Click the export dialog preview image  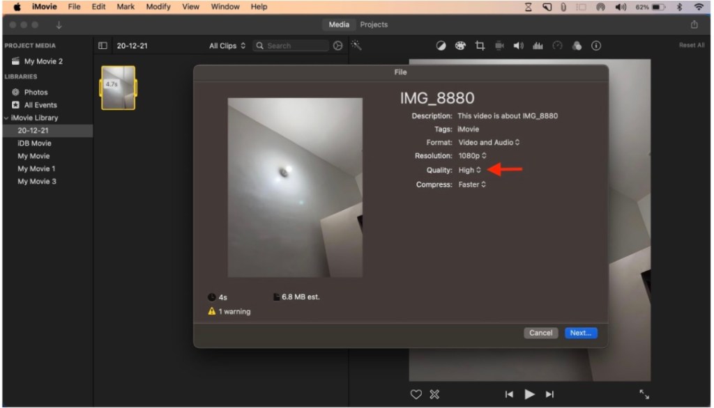pos(295,187)
